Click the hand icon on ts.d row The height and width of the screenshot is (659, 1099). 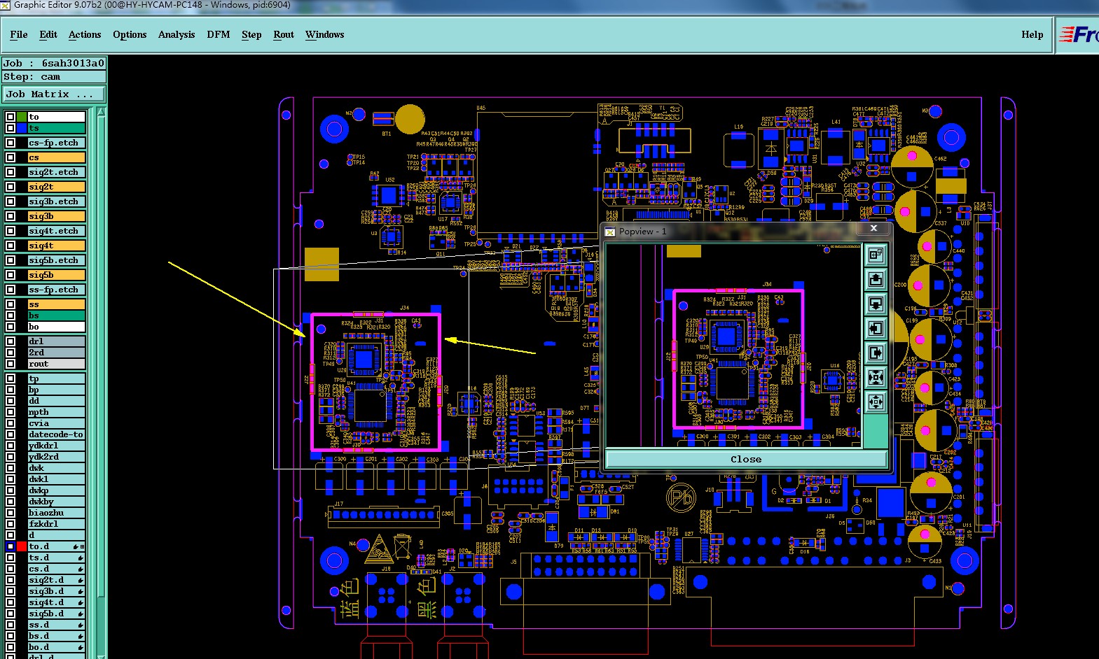coord(81,558)
